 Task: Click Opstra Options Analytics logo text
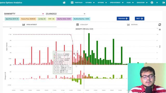pos(11,3)
